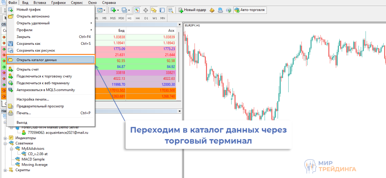Select 'Сохранить как рисунок' in File menu
Screen dimensions: 386x178
[36, 50]
